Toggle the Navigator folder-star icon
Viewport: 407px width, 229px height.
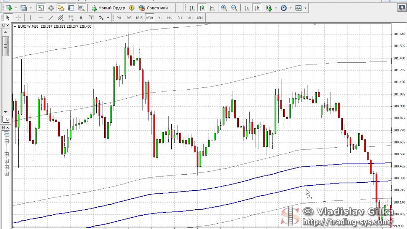(61, 8)
